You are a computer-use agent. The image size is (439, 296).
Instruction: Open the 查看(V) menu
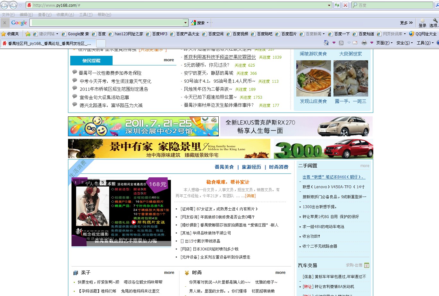(45, 15)
